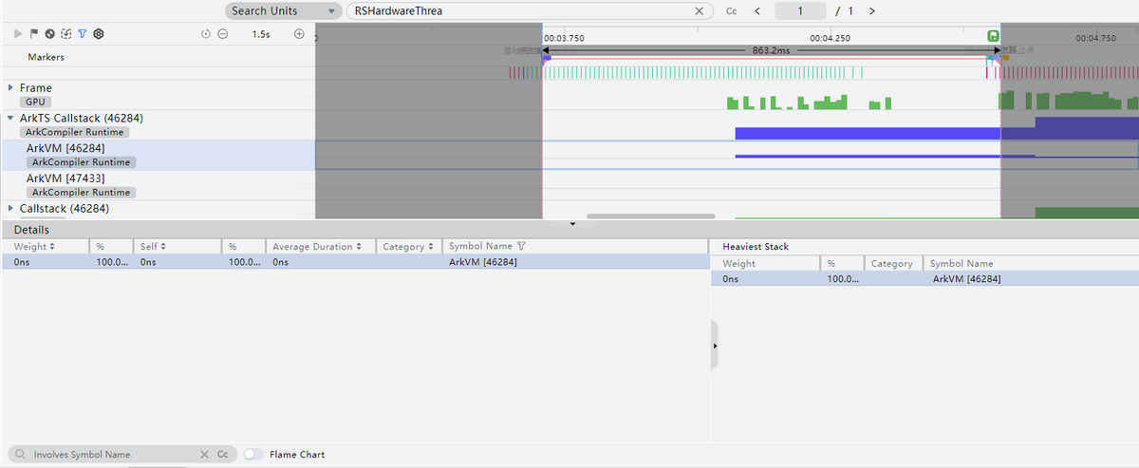Go to the next search result

871,11
